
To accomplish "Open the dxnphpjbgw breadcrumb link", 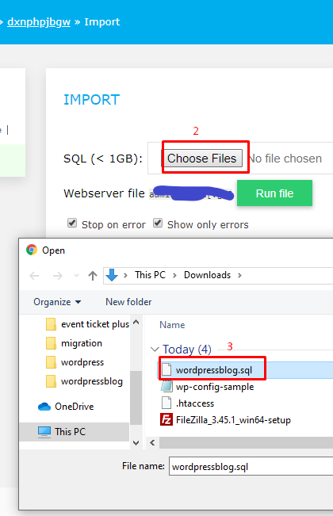I will point(39,21).
